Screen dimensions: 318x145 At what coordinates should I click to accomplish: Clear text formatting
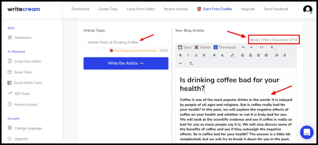click(191, 64)
